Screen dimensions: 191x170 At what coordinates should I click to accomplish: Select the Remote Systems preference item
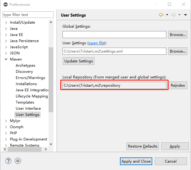[25, 145]
